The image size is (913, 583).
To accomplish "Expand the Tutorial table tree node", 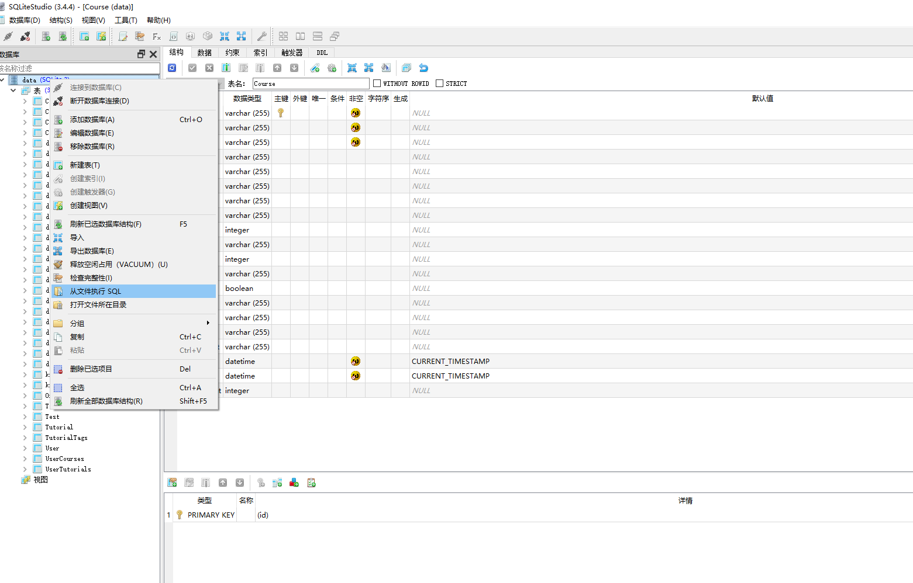I will point(25,427).
